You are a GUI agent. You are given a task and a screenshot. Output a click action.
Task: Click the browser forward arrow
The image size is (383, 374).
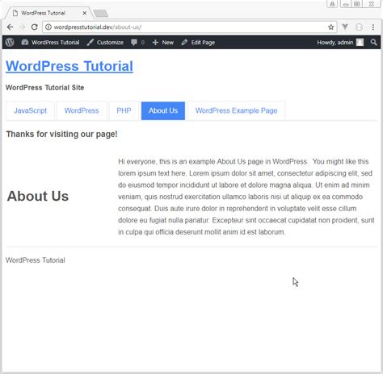pyautogui.click(x=22, y=27)
